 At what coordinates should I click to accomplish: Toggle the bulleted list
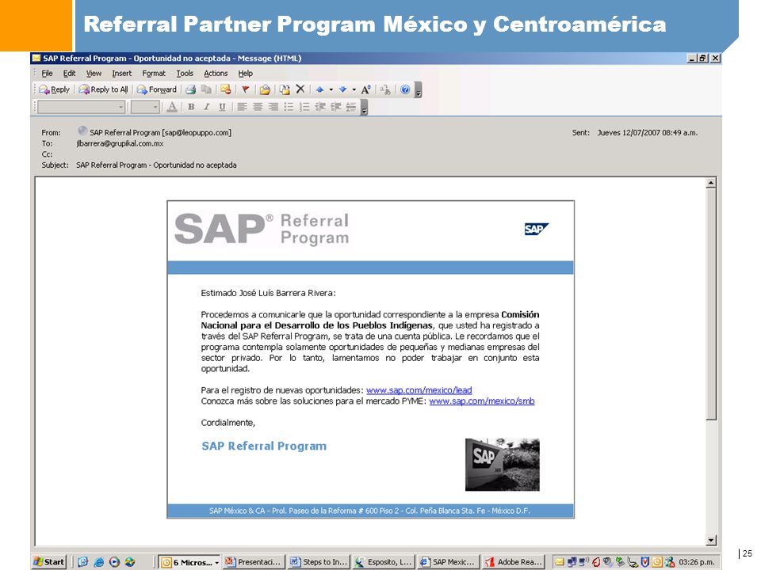(x=289, y=107)
